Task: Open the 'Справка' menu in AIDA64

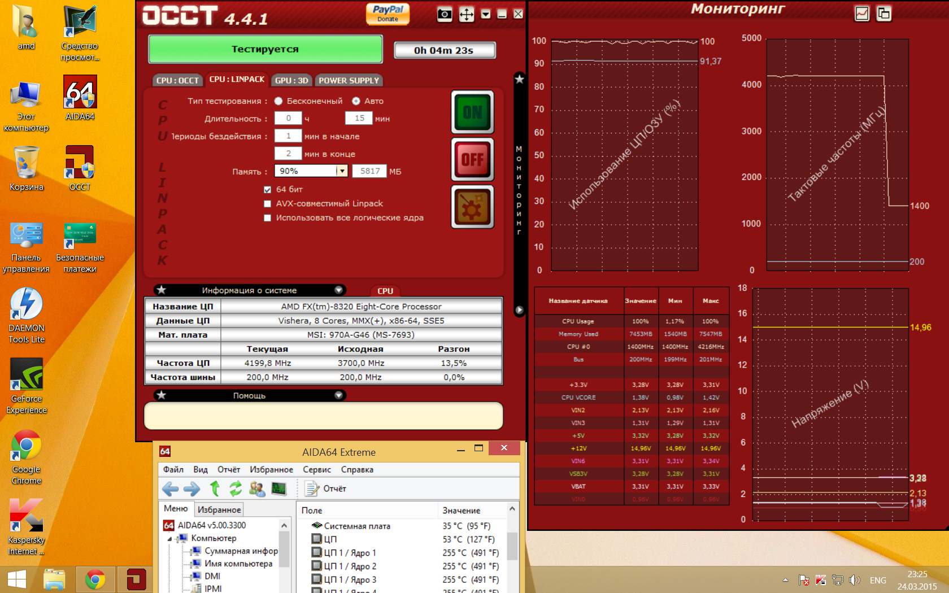Action: coord(357,470)
